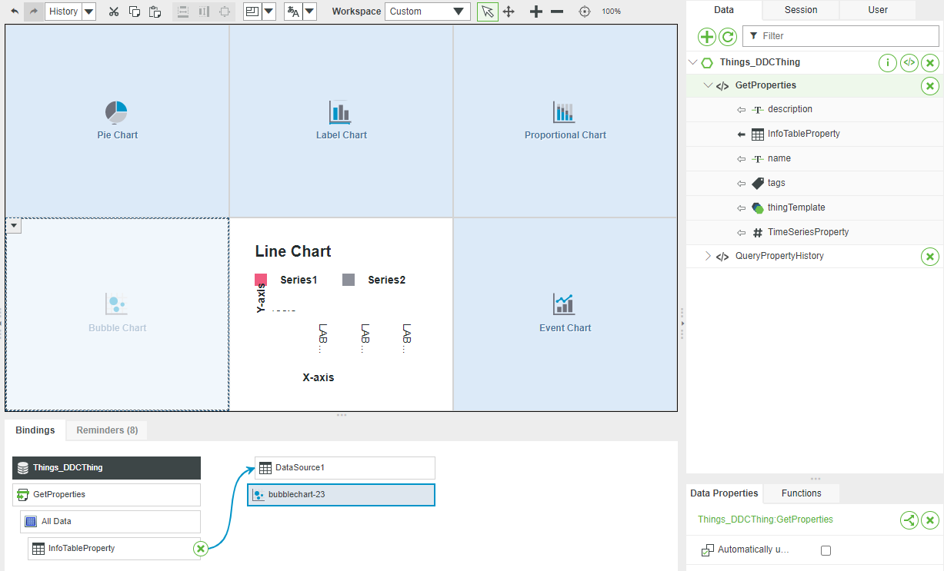Select the Functions tab in Data Properties
The height and width of the screenshot is (571, 944).
(x=801, y=493)
